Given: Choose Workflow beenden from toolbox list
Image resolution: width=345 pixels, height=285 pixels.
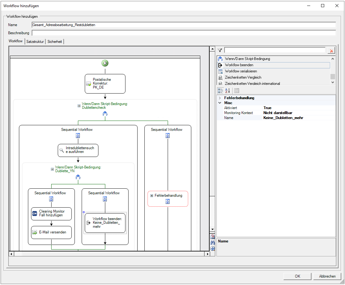Looking at the screenshot, I should click(x=274, y=65).
